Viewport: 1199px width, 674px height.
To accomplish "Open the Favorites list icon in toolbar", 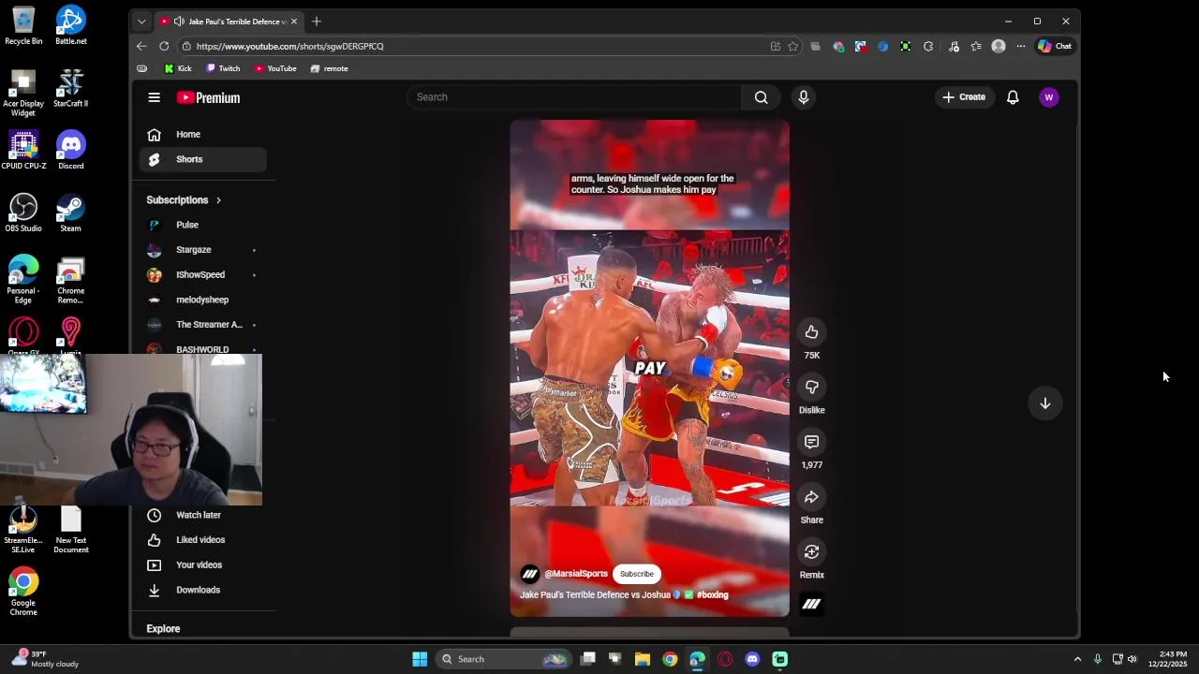I will tap(976, 46).
